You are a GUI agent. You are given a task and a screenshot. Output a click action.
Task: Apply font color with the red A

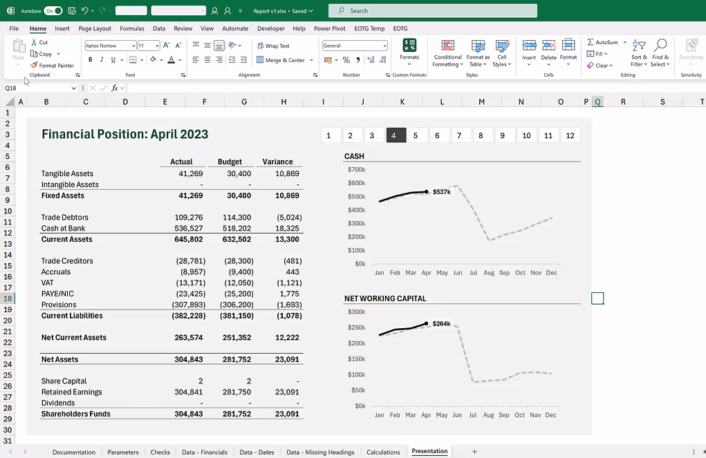[171, 59]
